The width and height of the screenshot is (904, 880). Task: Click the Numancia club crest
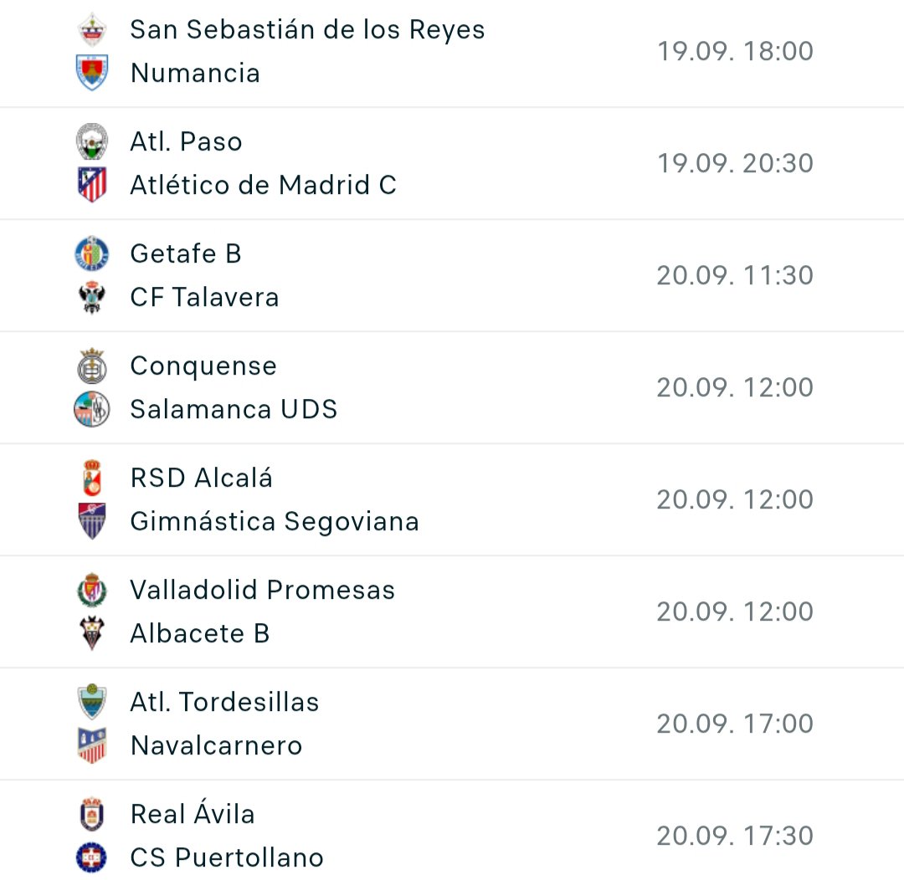(x=92, y=73)
